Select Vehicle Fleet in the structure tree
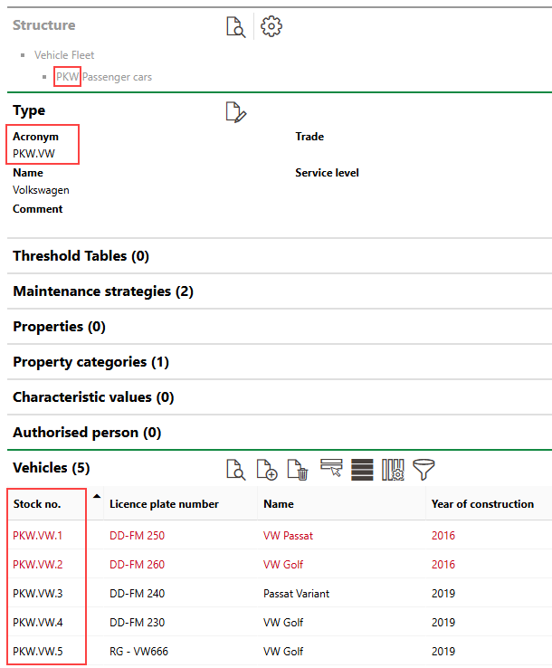The height and width of the screenshot is (668, 552). pos(64,55)
